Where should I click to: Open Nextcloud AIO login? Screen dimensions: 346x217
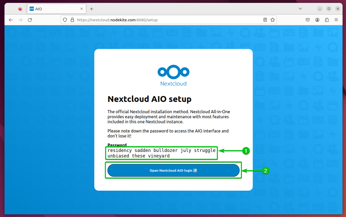(173, 170)
